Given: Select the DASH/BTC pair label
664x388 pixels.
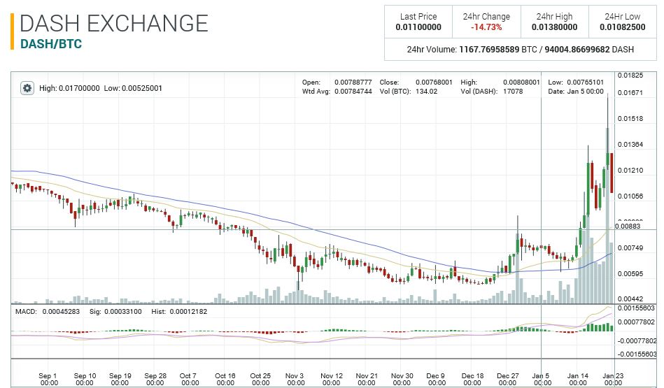Looking at the screenshot, I should [51, 44].
